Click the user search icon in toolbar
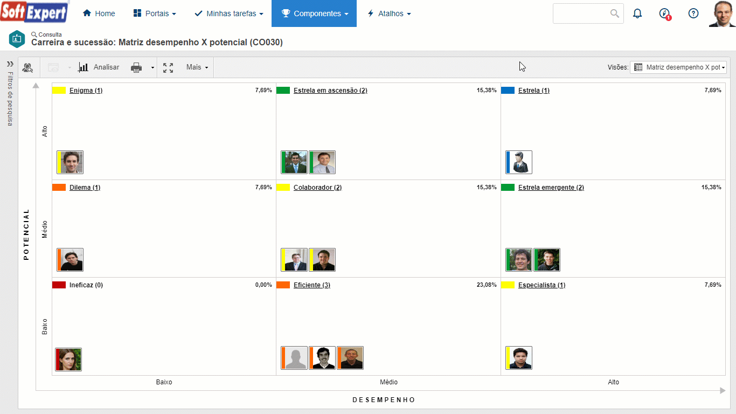 tap(27, 67)
